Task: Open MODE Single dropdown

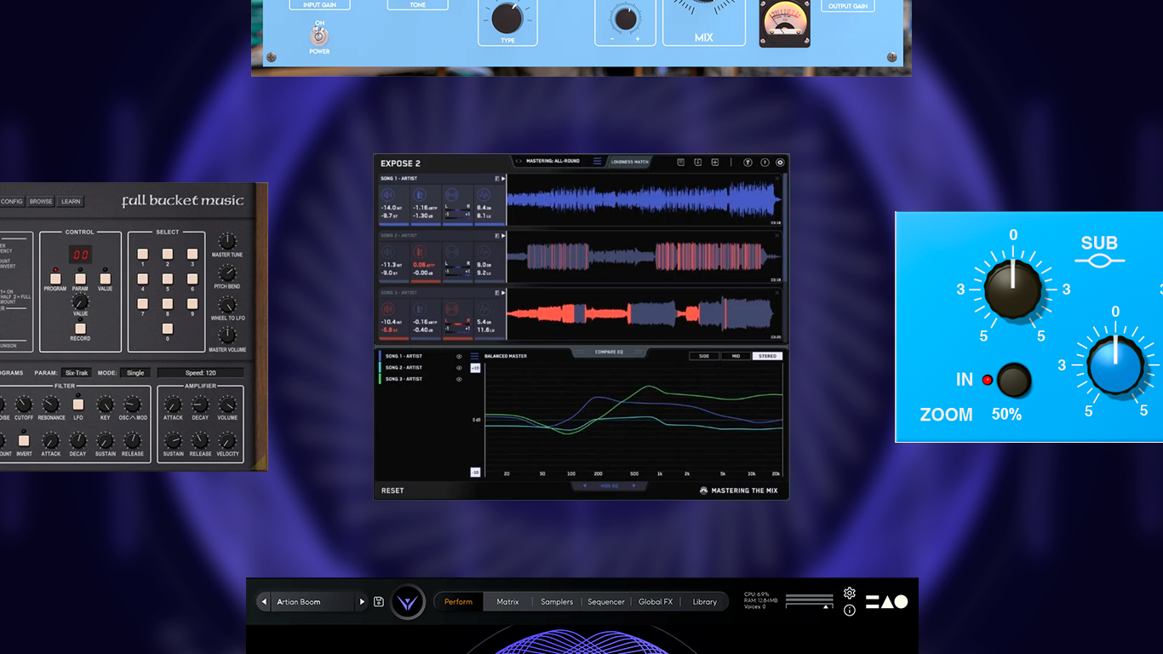Action: pos(135,373)
